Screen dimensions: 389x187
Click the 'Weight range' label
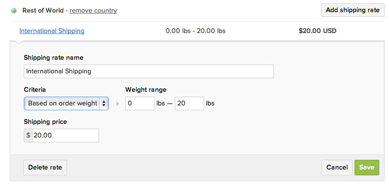tap(146, 89)
